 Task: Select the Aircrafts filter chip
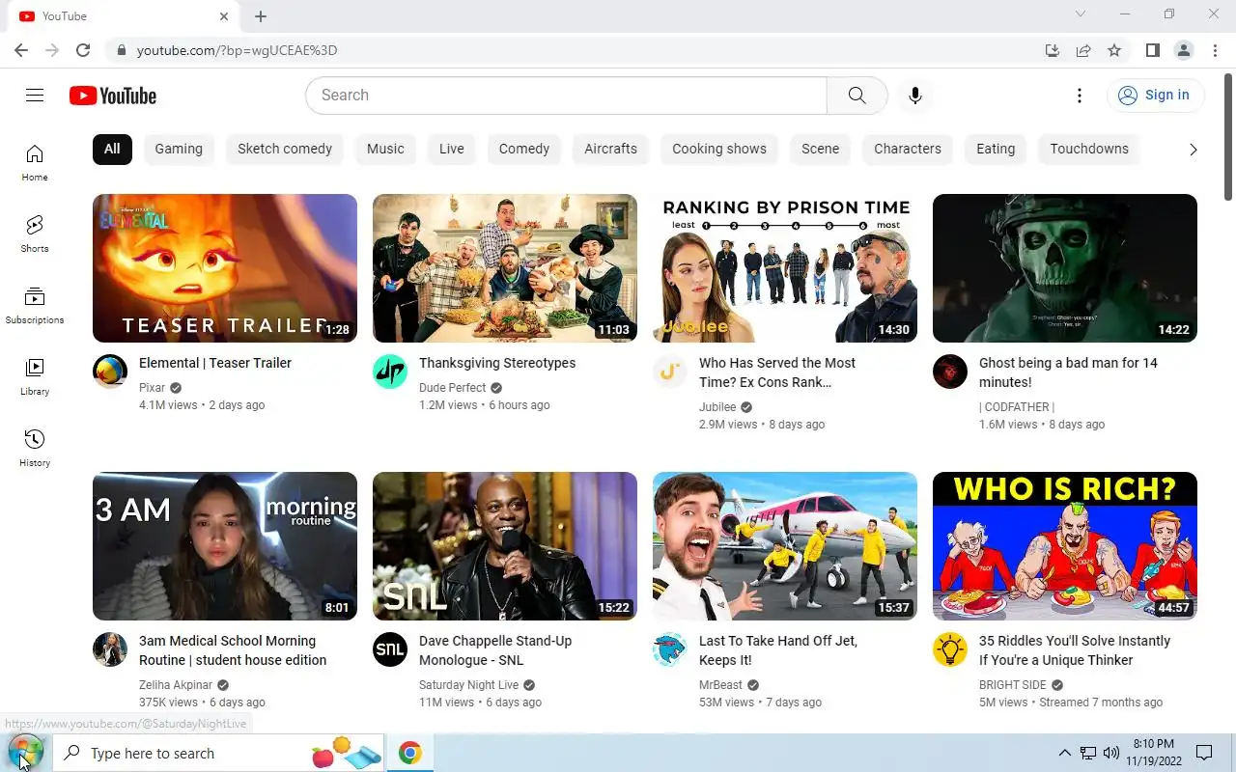click(x=611, y=149)
